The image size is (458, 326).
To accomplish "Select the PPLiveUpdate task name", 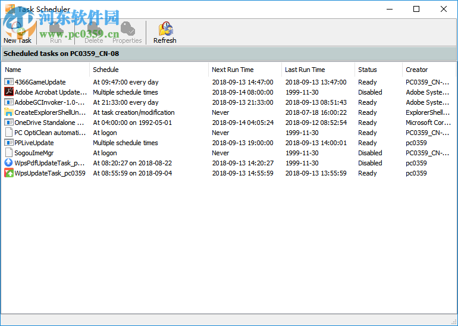I will coord(34,143).
